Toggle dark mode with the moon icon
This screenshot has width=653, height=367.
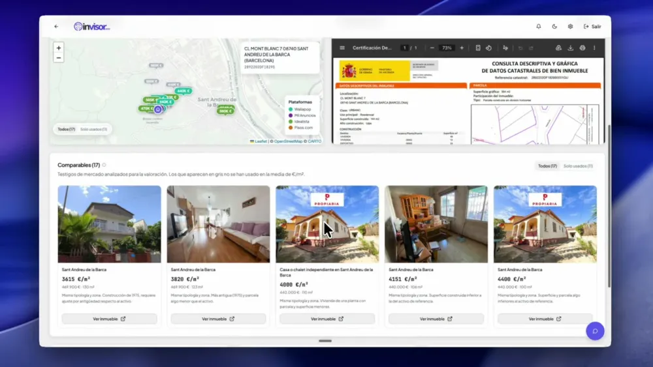click(554, 27)
